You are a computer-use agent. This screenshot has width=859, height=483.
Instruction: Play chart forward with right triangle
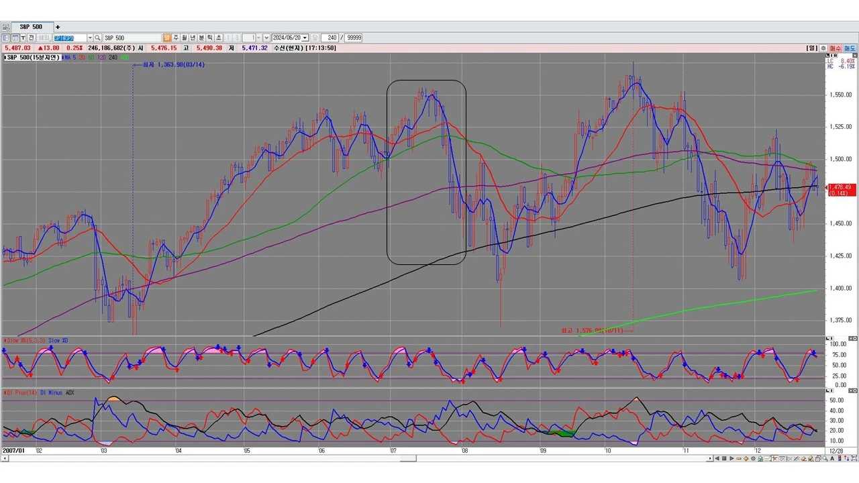click(732, 459)
